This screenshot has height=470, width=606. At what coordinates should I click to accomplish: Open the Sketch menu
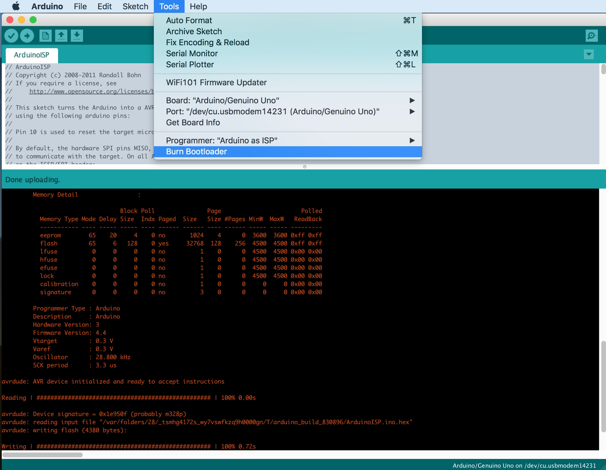135,6
